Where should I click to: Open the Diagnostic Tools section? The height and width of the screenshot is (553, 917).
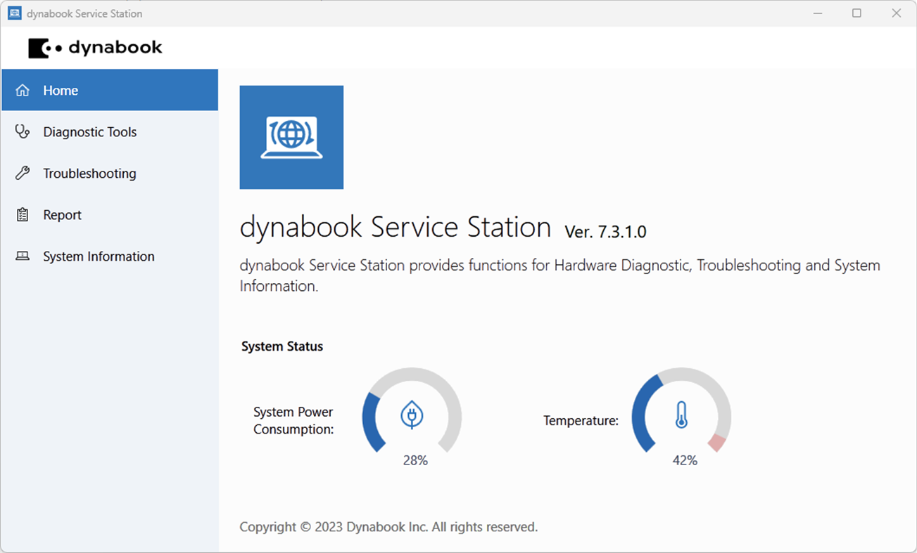90,131
